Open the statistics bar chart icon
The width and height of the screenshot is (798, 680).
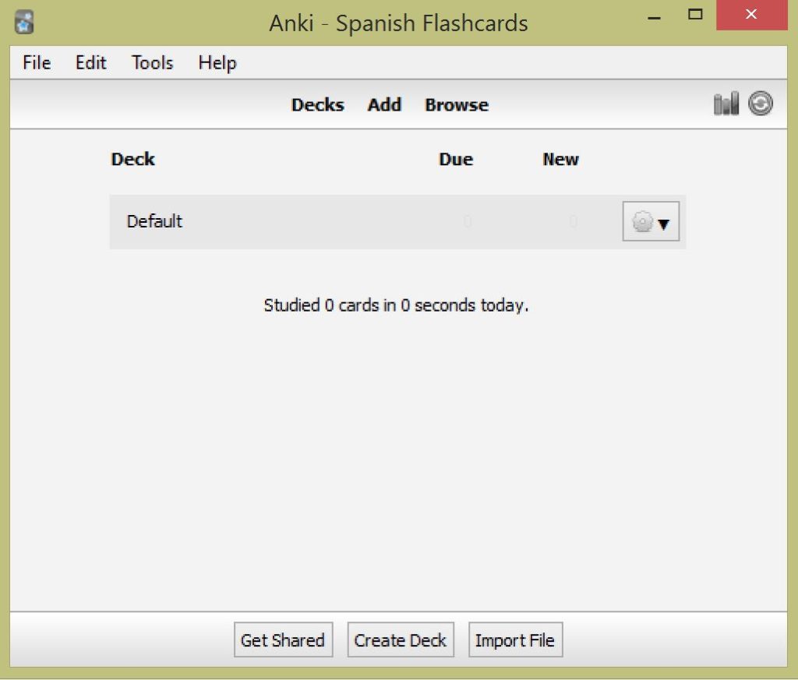pyautogui.click(x=726, y=104)
